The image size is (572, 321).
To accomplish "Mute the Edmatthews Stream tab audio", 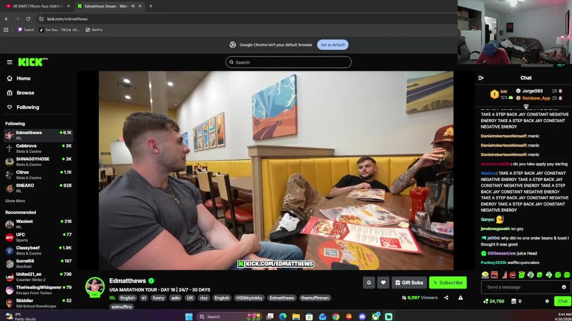I will [x=133, y=6].
